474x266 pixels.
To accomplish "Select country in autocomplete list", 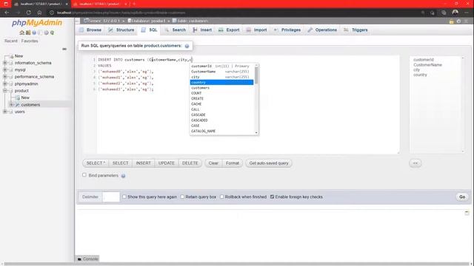I will click(221, 82).
